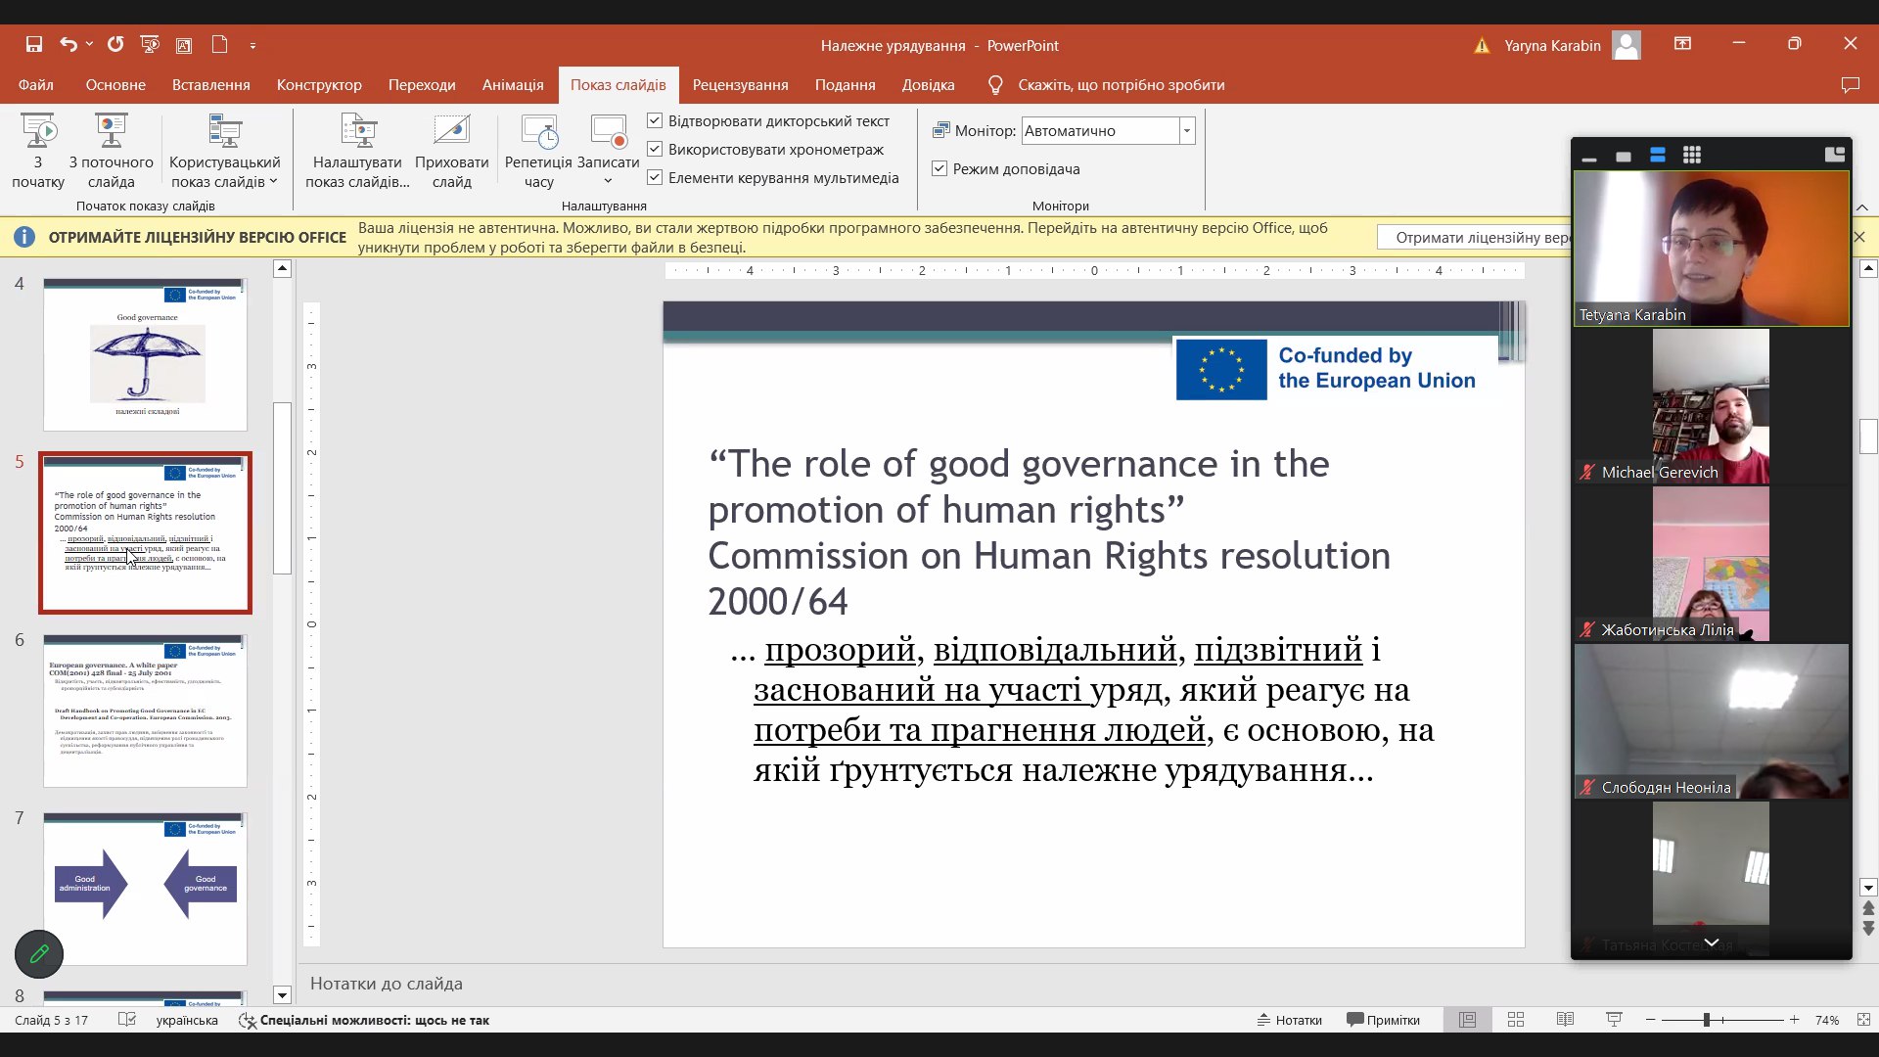This screenshot has height=1057, width=1879.
Task: Click the Hide Slide icon
Action: (x=451, y=131)
